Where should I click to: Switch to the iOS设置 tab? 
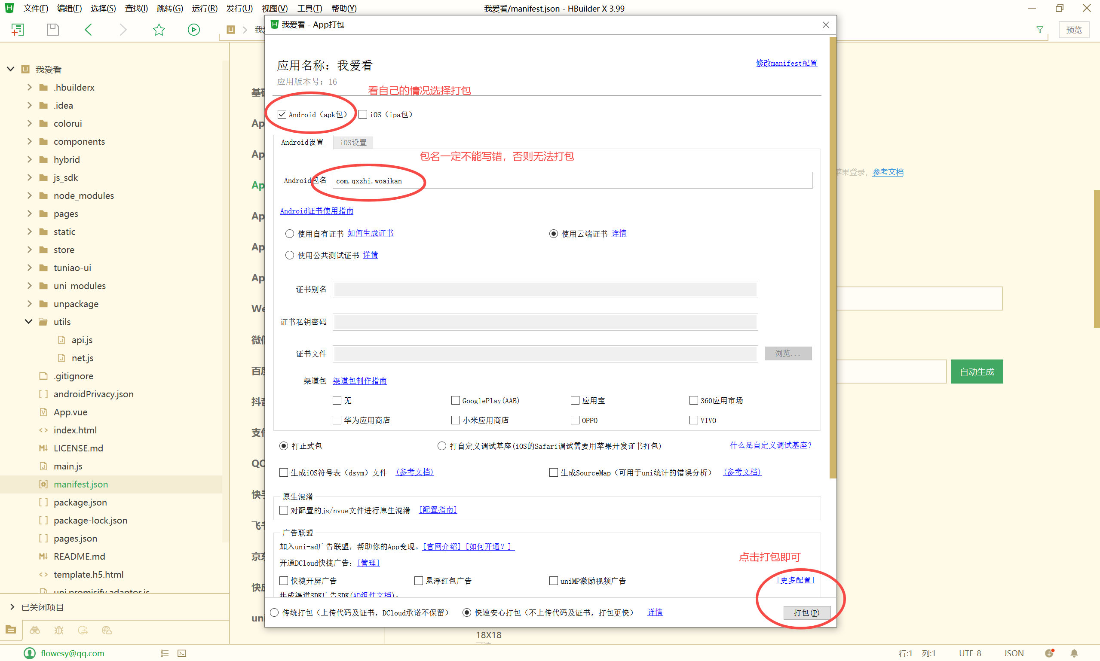click(x=352, y=142)
